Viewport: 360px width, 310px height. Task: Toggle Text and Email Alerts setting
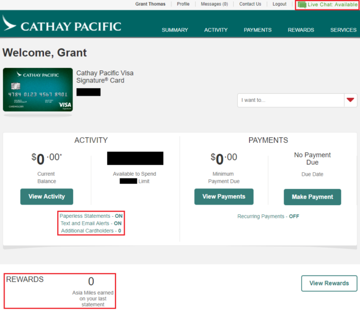(x=91, y=224)
